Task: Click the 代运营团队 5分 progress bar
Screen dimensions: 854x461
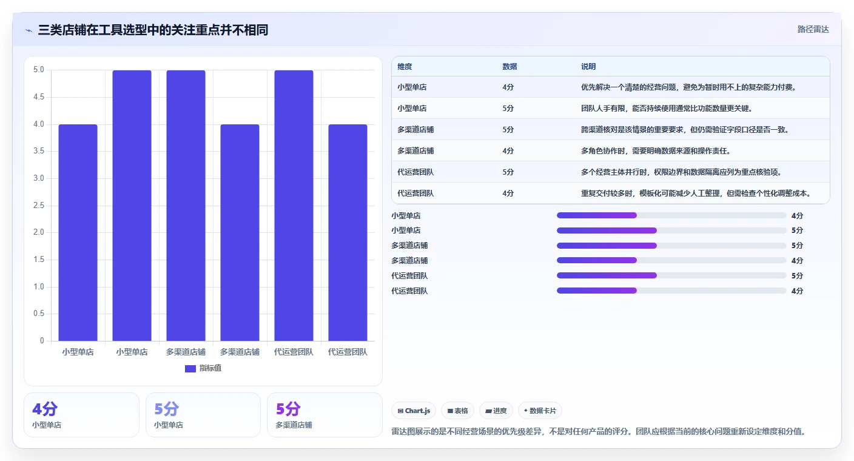Action: click(x=671, y=276)
